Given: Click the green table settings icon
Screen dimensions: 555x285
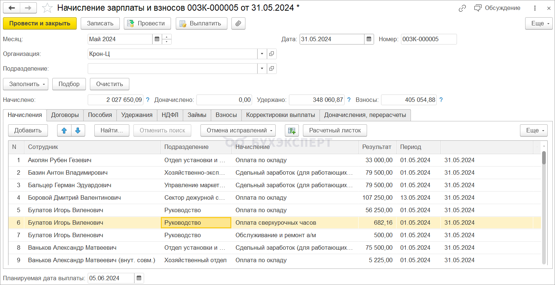Looking at the screenshot, I should point(292,131).
